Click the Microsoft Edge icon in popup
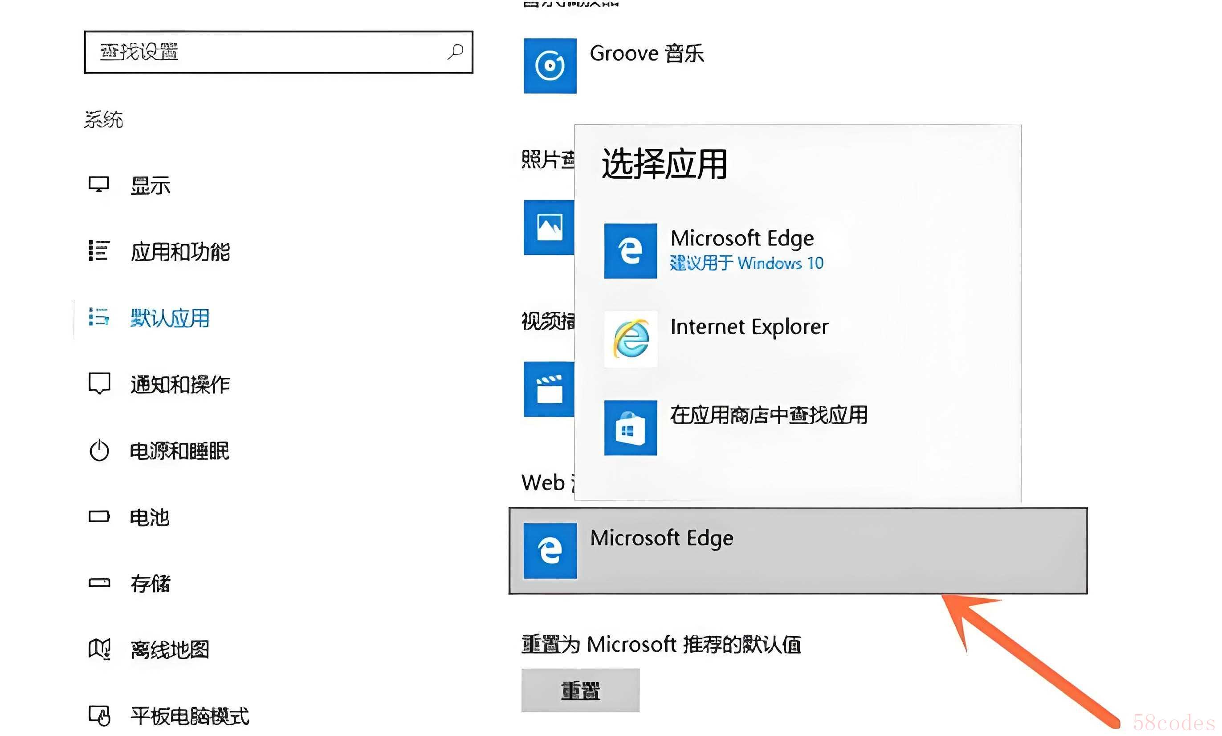The width and height of the screenshot is (1222, 736). [630, 251]
